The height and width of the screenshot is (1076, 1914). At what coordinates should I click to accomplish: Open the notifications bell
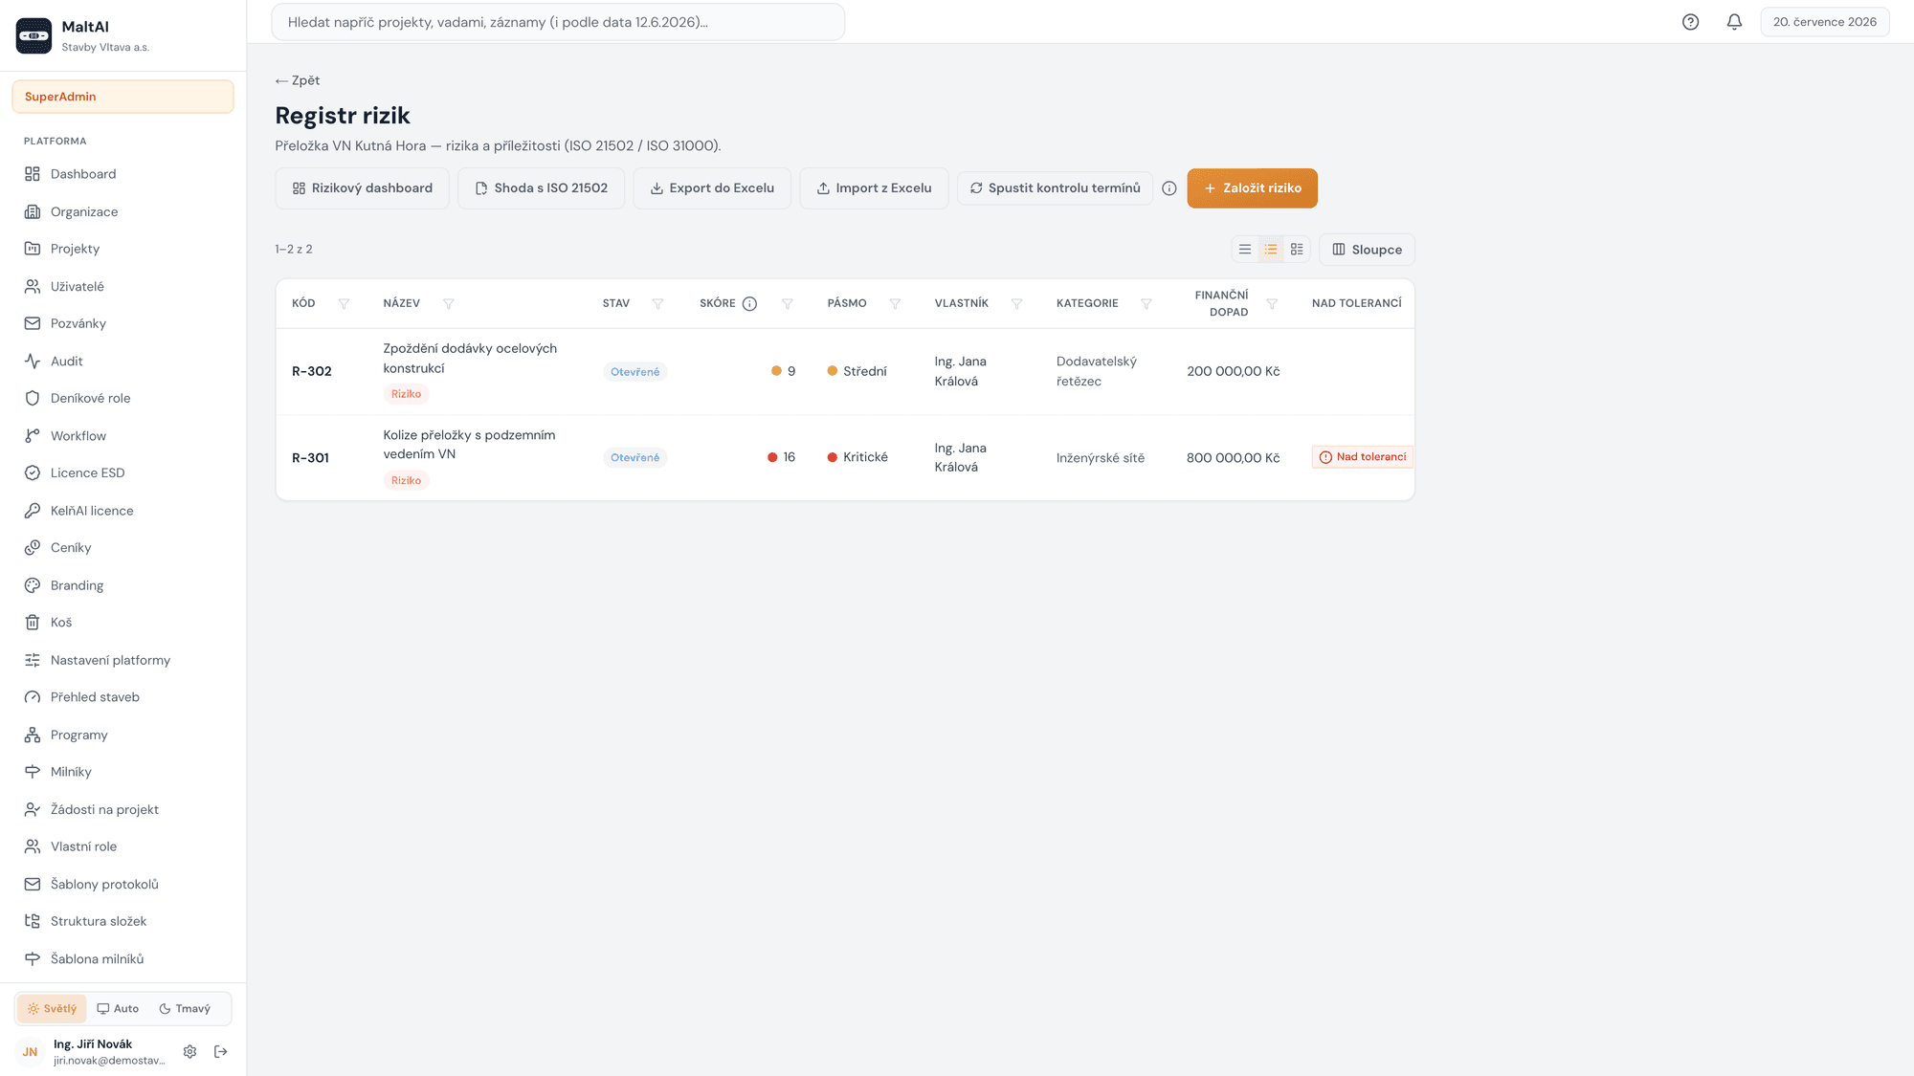1734,22
